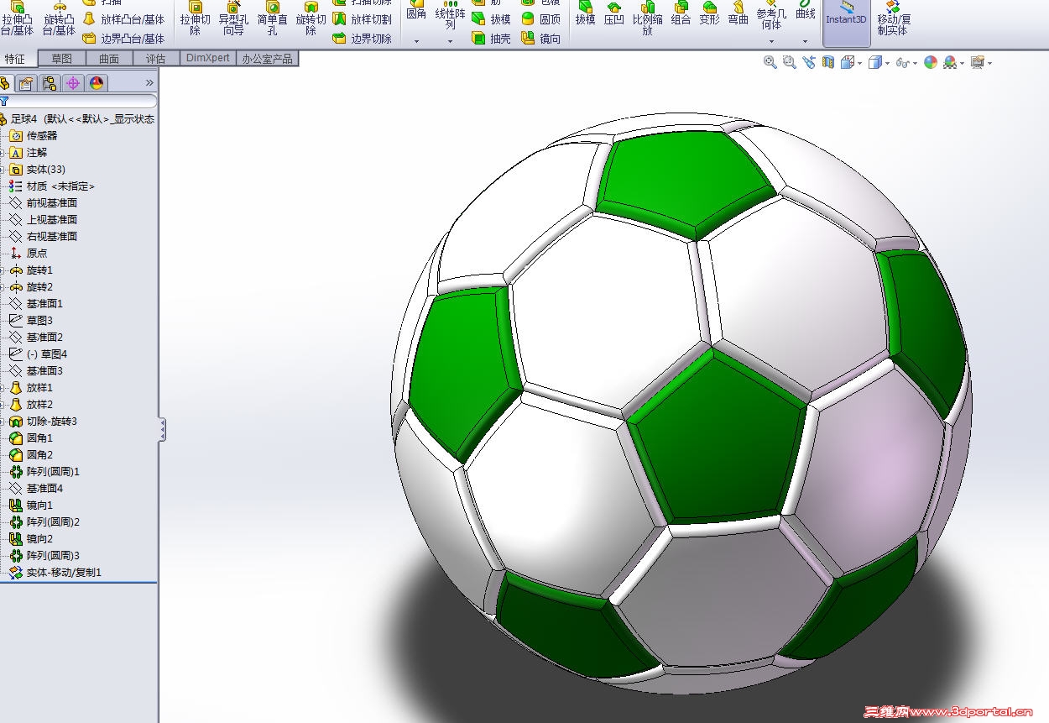The height and width of the screenshot is (723, 1049).
Task: Select the 抽壳 shell tool
Action: pos(491,38)
